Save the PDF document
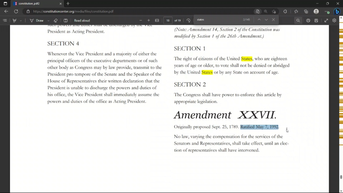343x193 pixels. [316, 20]
